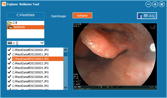Viewport: 167px width, 98px height.
Task: Click the C:¥testData path button
Action: 25,15
